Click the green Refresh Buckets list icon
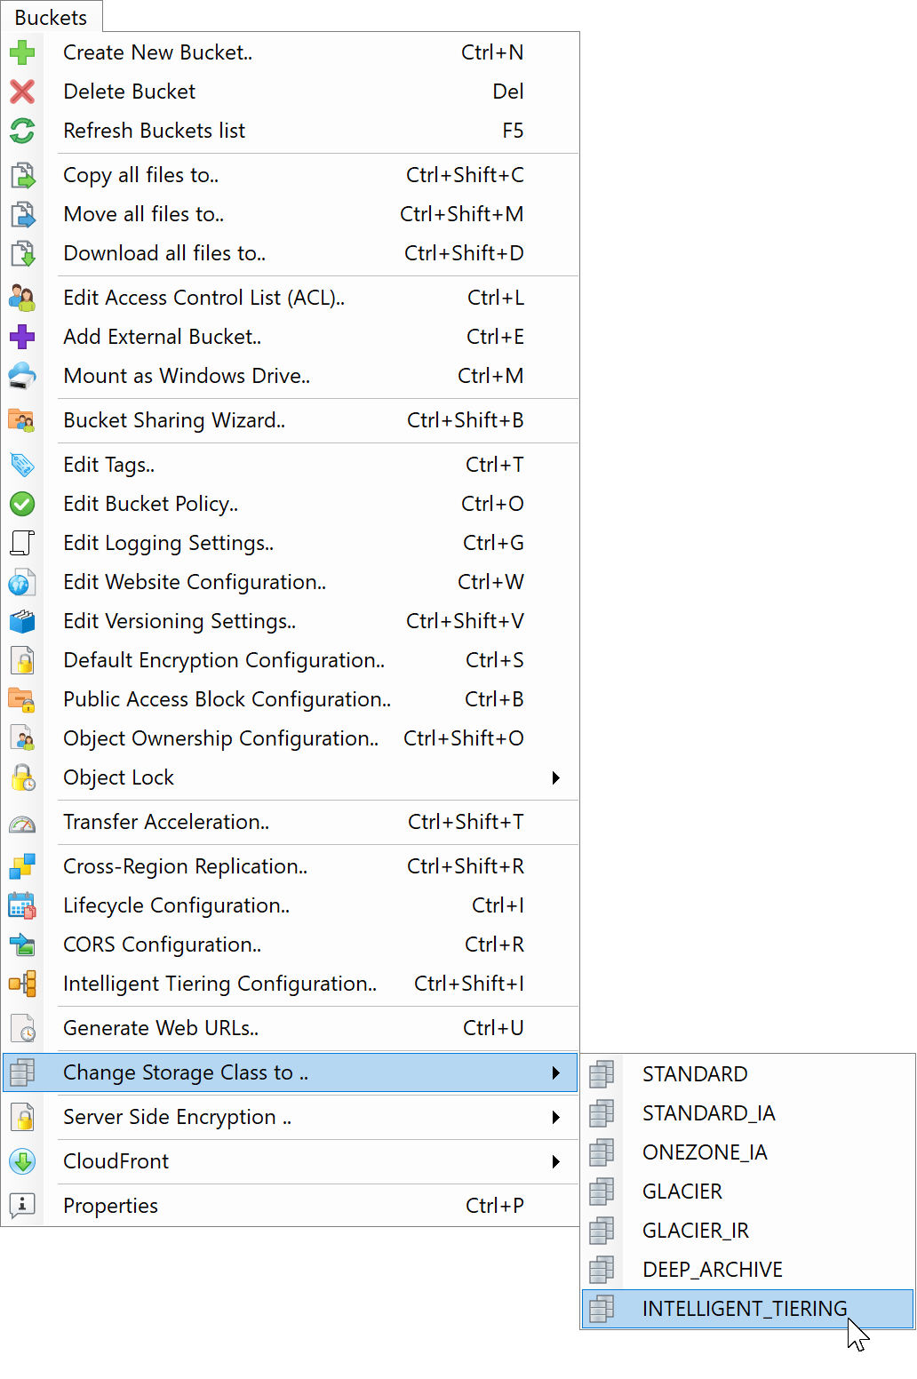The width and height of the screenshot is (917, 1379). point(22,131)
